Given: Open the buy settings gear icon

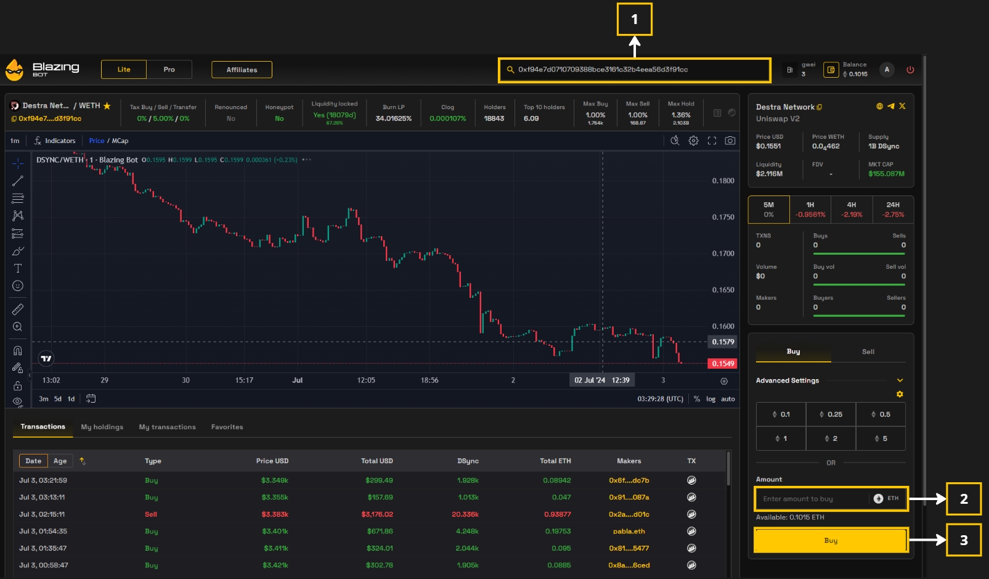Looking at the screenshot, I should tap(900, 394).
